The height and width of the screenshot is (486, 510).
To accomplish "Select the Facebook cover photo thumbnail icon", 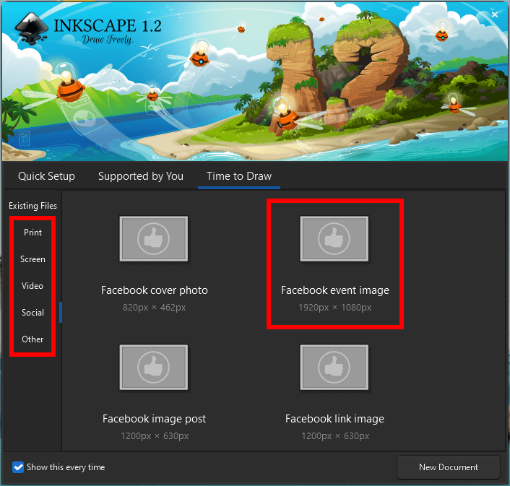I will point(154,239).
